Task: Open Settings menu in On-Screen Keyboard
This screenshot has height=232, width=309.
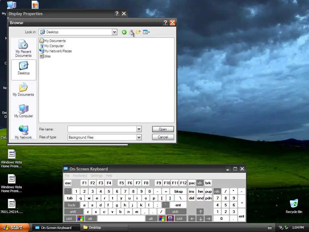Action: tap(96, 176)
